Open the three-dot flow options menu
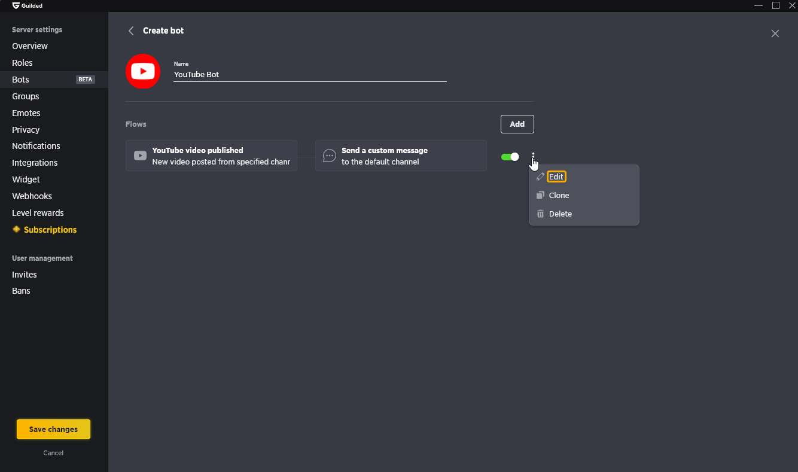This screenshot has width=798, height=472. coord(533,157)
